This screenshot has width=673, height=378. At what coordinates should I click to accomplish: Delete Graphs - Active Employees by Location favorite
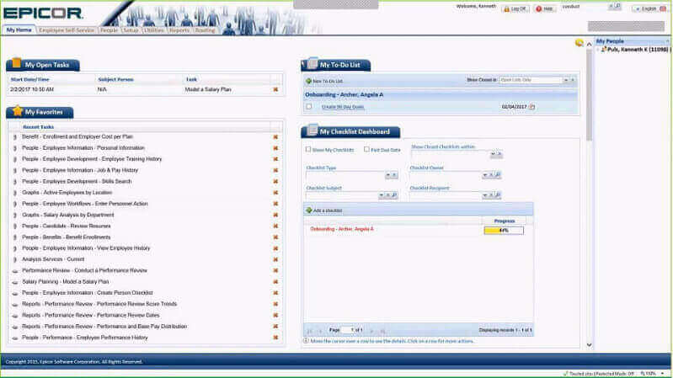point(275,193)
